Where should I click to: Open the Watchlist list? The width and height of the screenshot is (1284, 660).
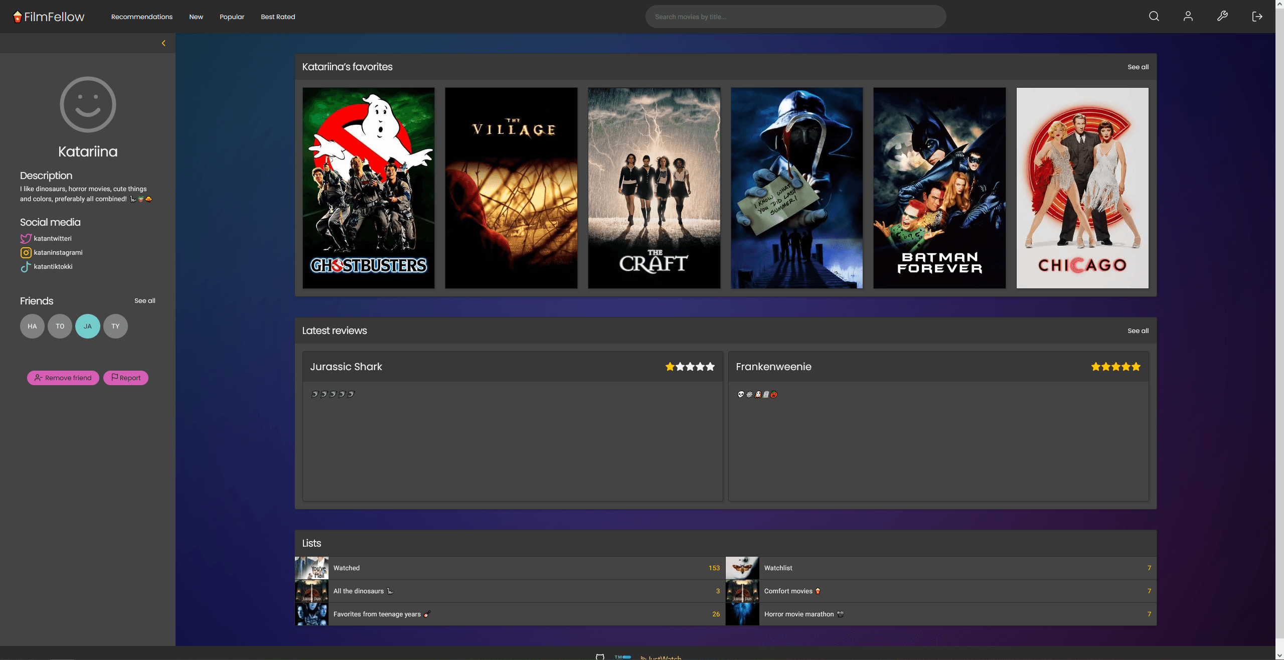point(941,568)
